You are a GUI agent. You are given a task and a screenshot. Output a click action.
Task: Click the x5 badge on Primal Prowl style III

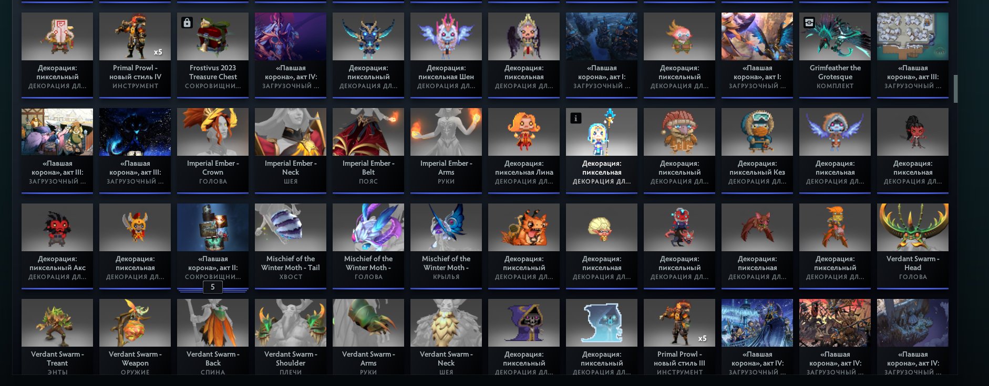[702, 339]
